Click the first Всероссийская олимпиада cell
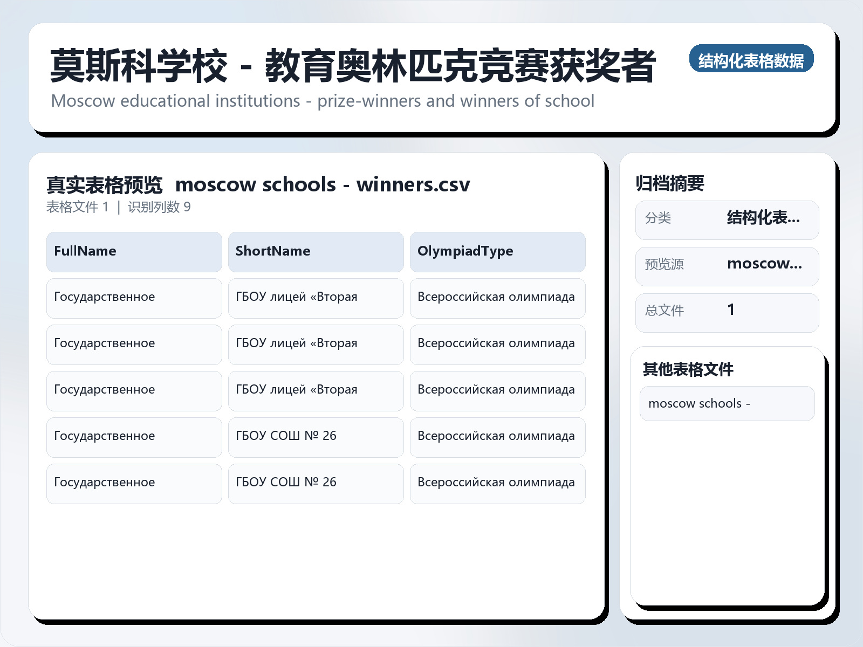Image resolution: width=863 pixels, height=647 pixels. point(497,297)
